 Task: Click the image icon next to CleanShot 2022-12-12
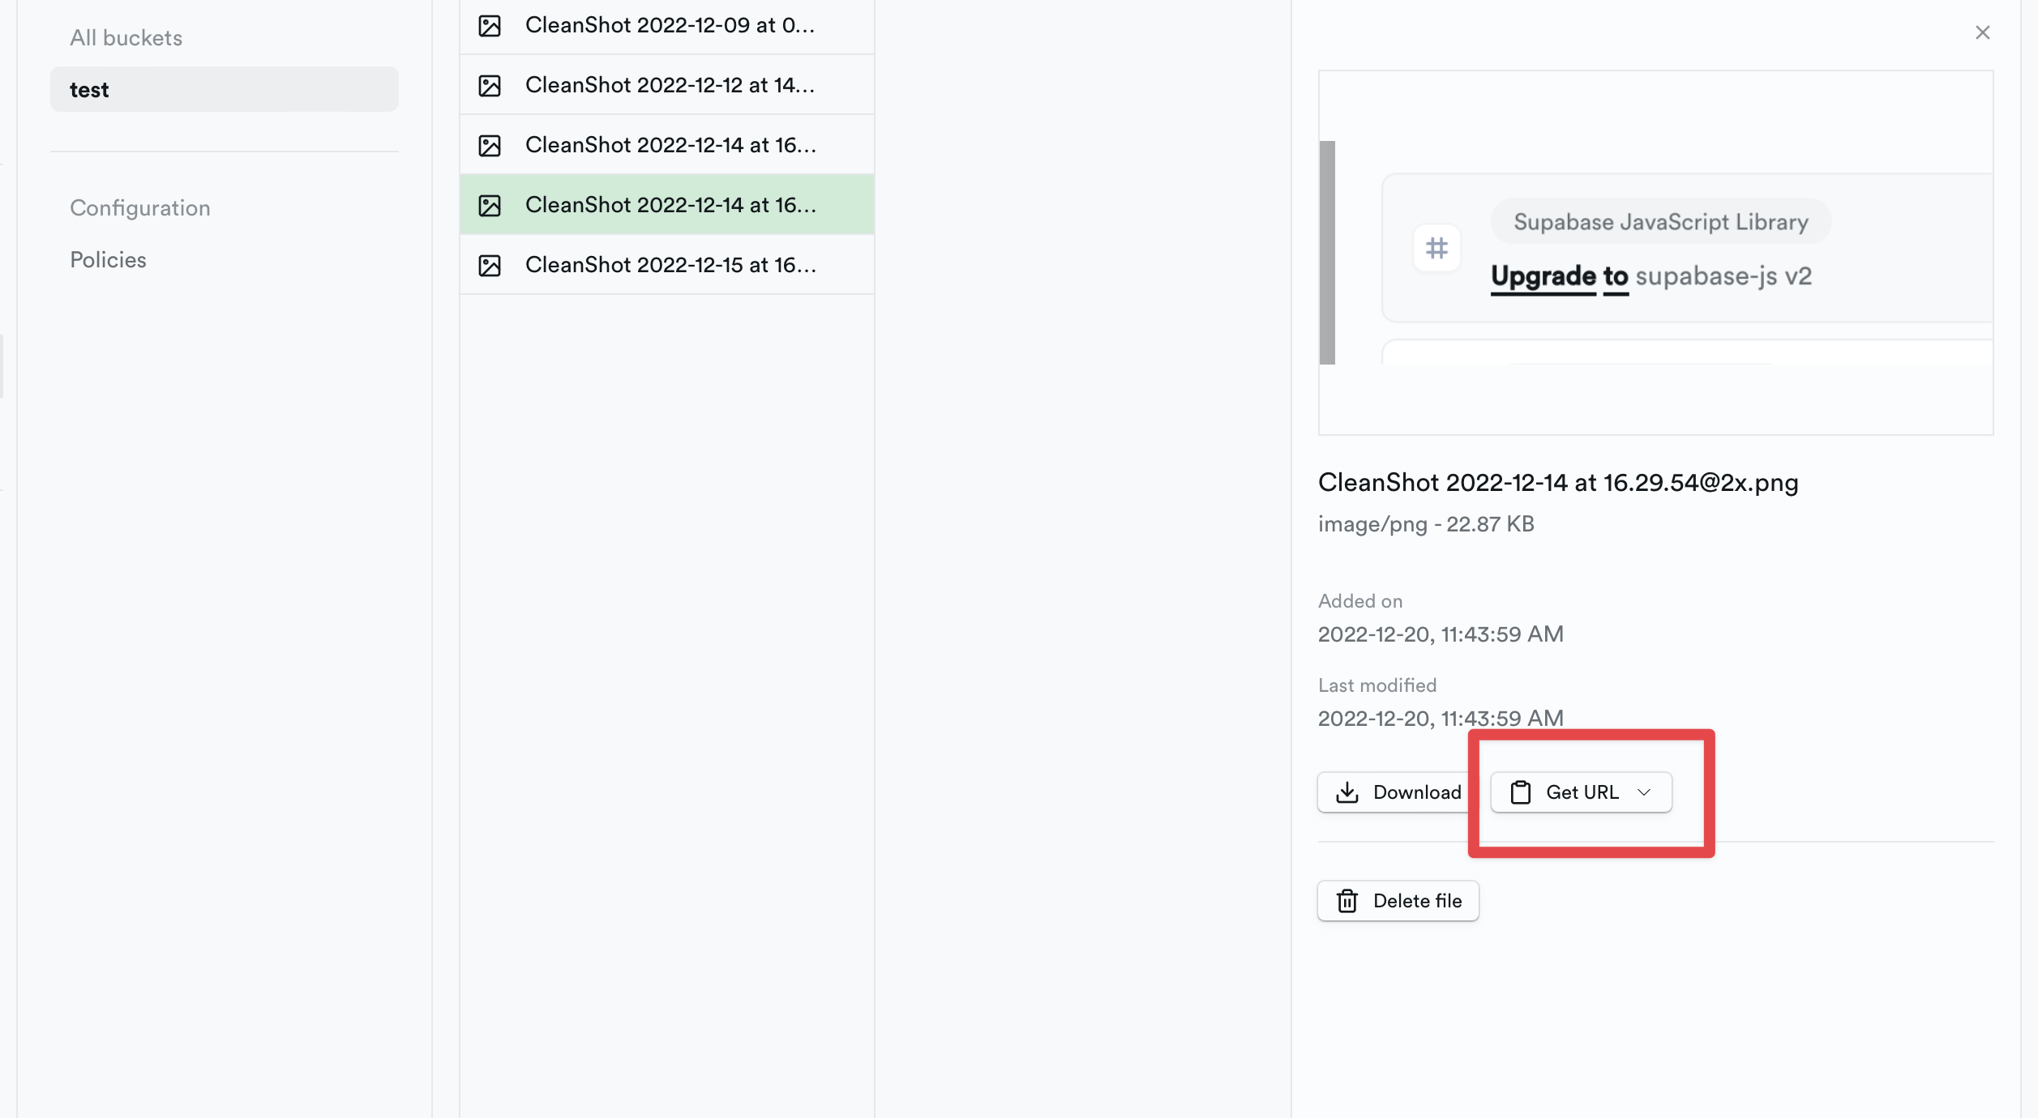pyautogui.click(x=490, y=85)
